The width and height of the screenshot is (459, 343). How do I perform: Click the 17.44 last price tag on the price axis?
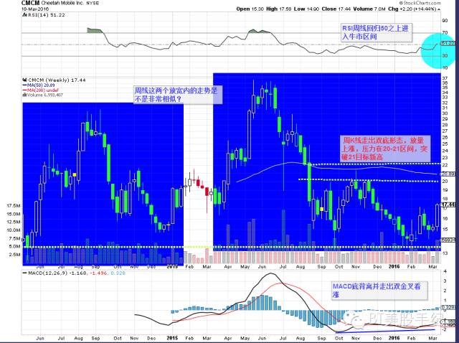448,205
